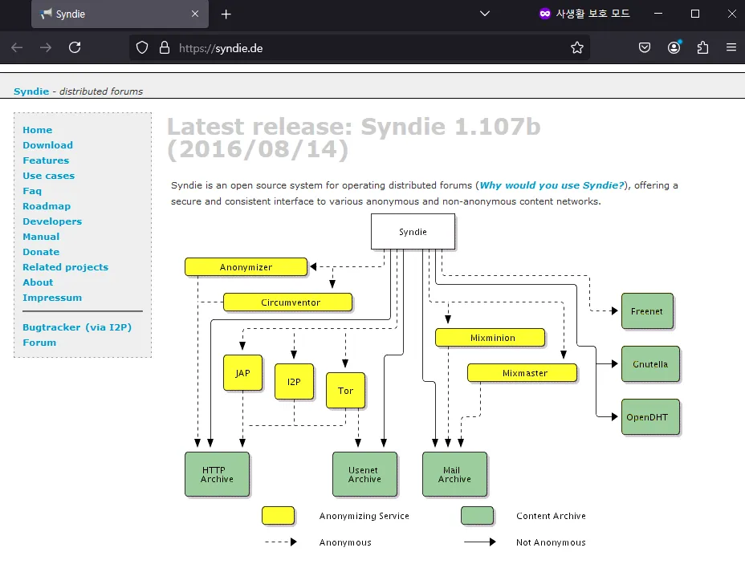Click the 'Content Archive' legend label

(x=551, y=516)
